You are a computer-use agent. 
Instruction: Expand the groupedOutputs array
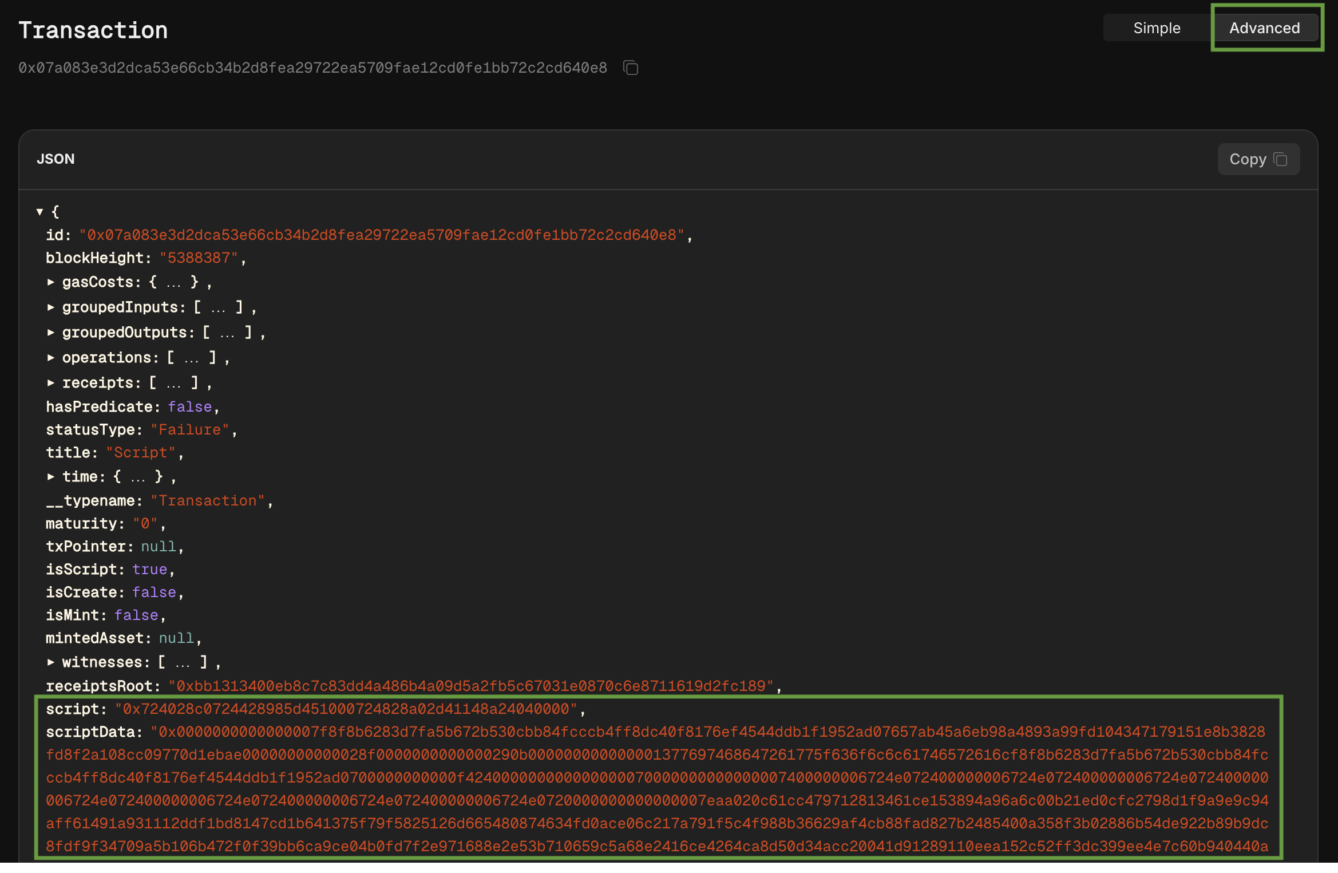(x=51, y=333)
